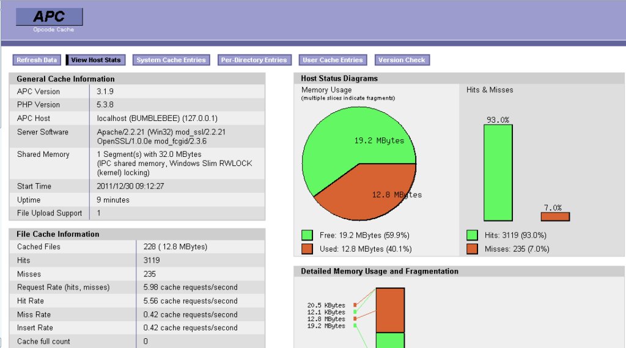Click the orange Used memory legend swatch

point(307,249)
